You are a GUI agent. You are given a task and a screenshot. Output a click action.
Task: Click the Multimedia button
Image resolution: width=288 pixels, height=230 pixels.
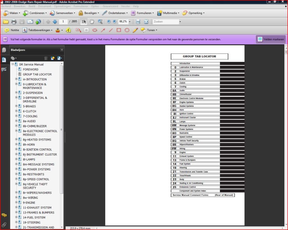(x=168, y=13)
